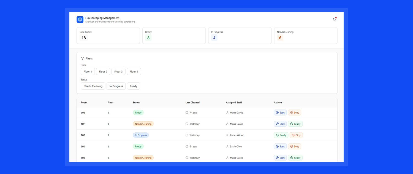Click staff person icon for room 102
Viewport: 413px width, 174px height.
pos(227,124)
